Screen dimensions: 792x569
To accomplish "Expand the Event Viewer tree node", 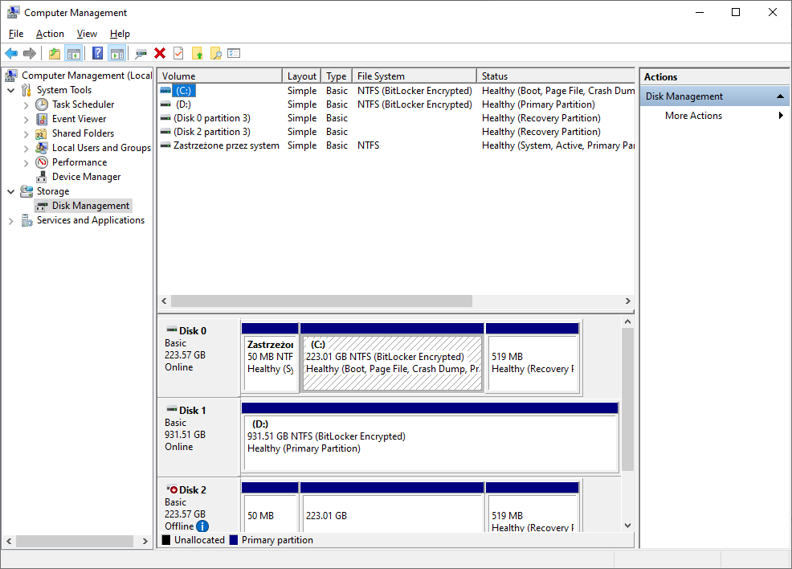I will coord(25,118).
